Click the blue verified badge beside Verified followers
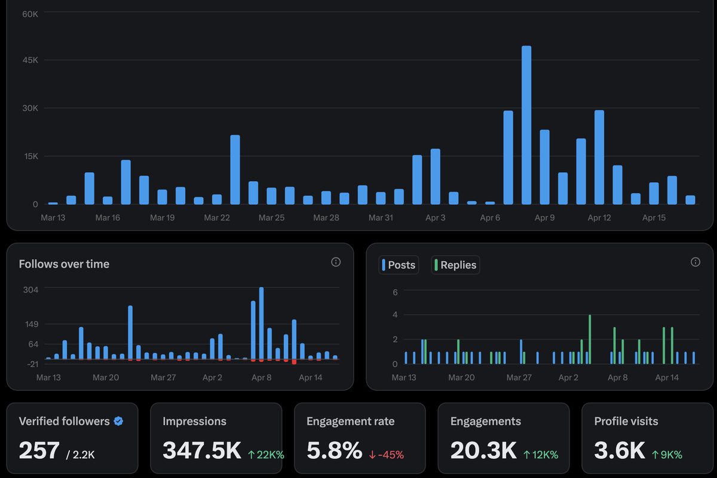Viewport: 717px width, 478px height. [x=118, y=421]
